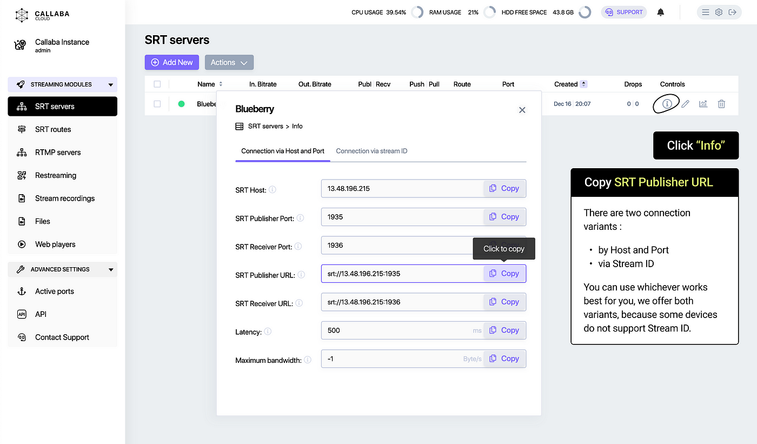Click the Port column header
This screenshot has width=757, height=444.
tap(508, 84)
